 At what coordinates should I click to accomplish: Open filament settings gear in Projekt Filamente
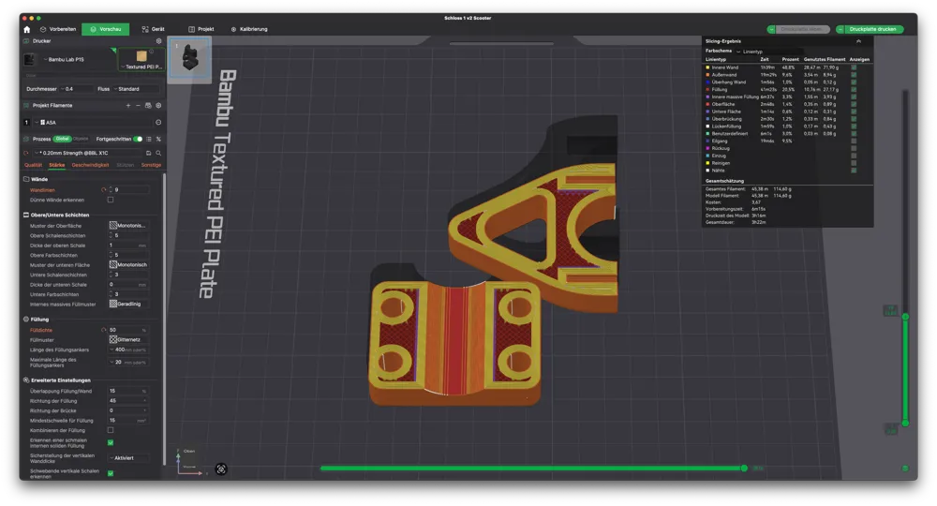pos(158,106)
